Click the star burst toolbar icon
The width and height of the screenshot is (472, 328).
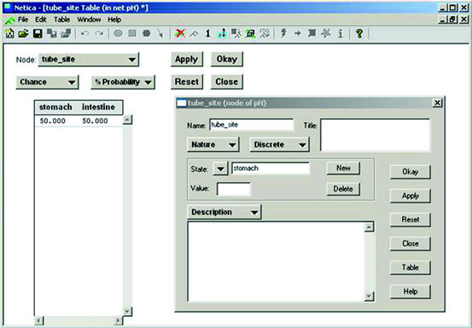(326, 33)
